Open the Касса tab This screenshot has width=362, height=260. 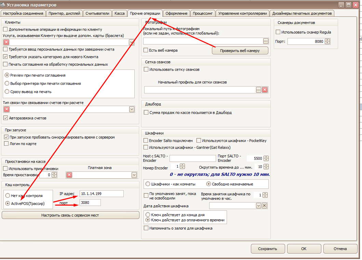119,13
